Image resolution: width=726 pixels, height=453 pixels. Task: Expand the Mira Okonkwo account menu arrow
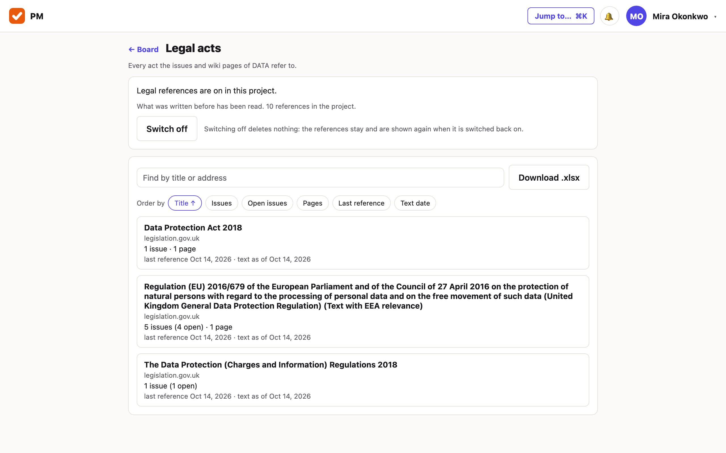tap(715, 17)
